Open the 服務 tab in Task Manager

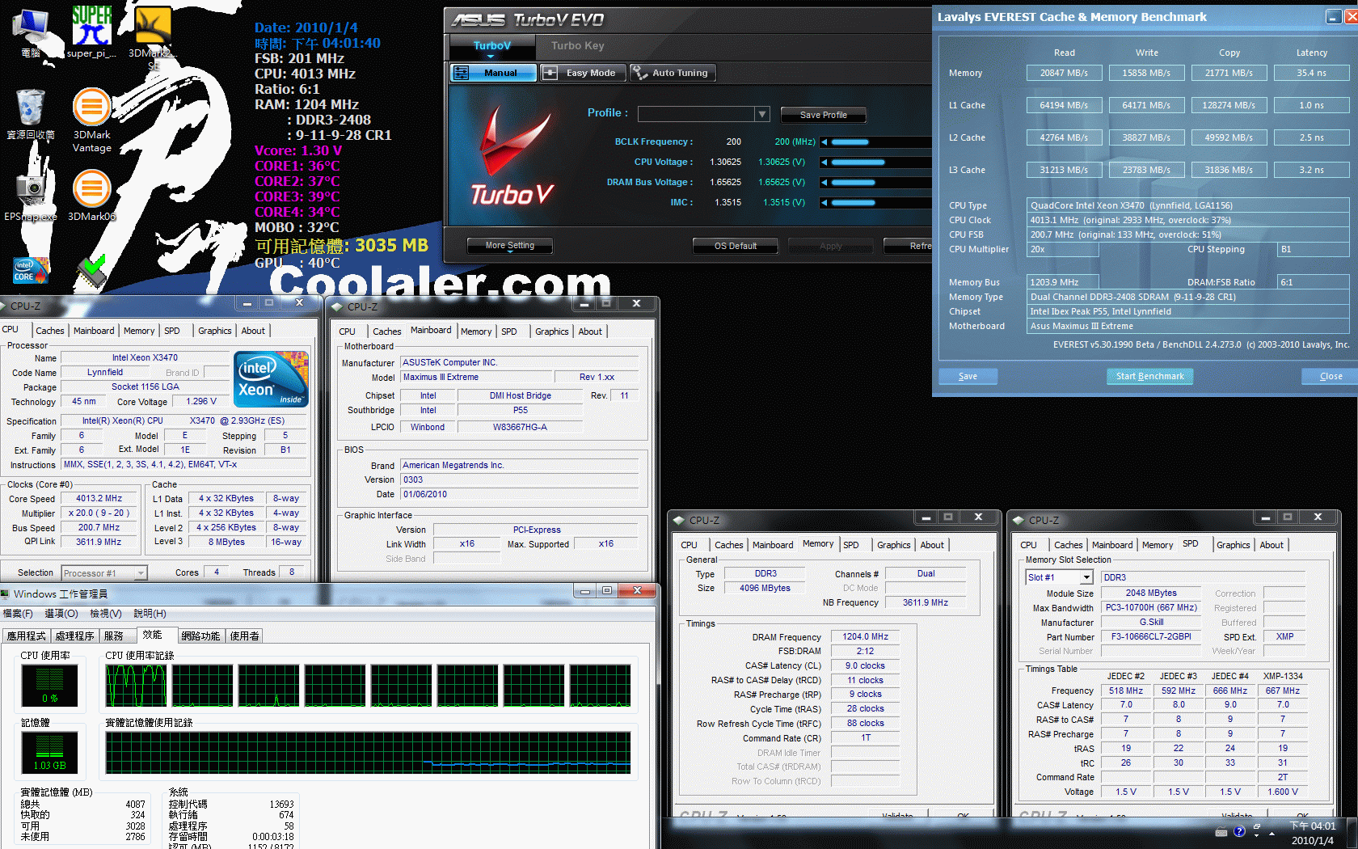(114, 636)
